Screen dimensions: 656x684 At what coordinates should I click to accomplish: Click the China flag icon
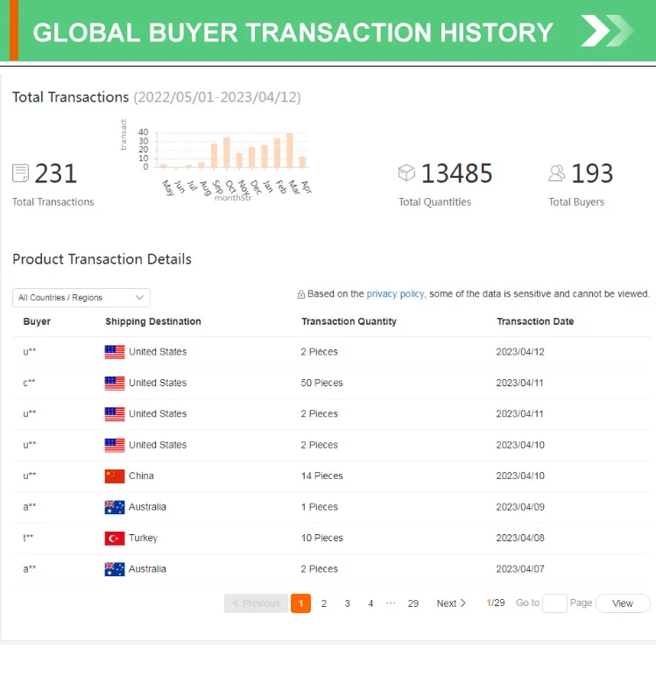[x=115, y=476]
